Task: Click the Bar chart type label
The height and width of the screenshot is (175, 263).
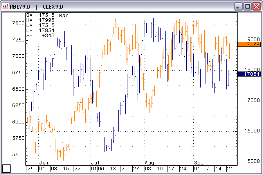Action: pos(64,16)
